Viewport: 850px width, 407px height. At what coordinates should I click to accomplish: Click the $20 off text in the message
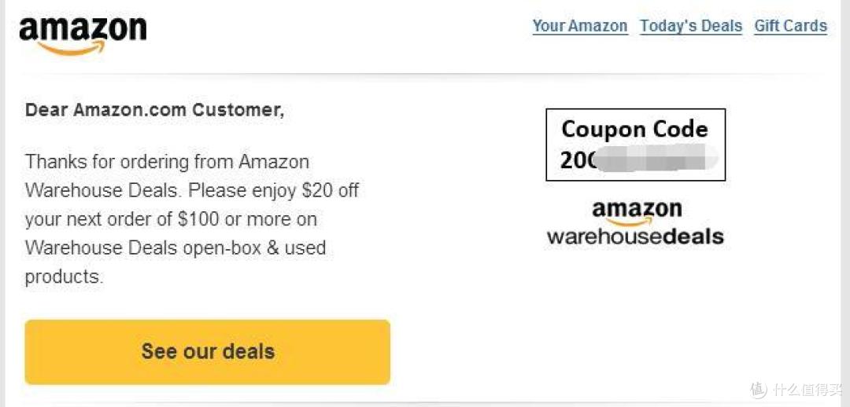(331, 190)
